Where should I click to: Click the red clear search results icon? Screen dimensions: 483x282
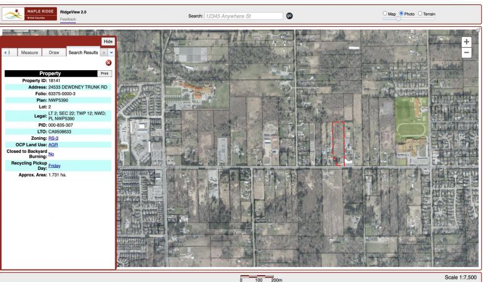click(x=108, y=63)
